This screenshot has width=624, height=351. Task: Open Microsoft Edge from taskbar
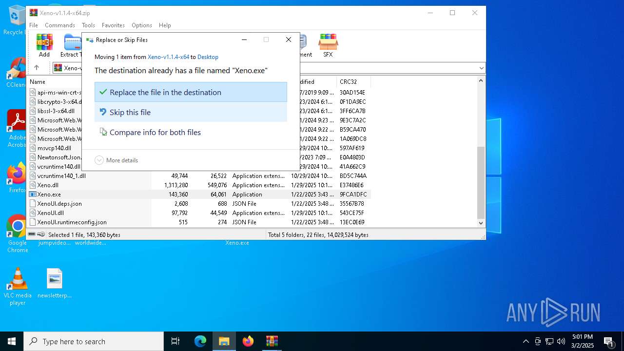coord(200,341)
